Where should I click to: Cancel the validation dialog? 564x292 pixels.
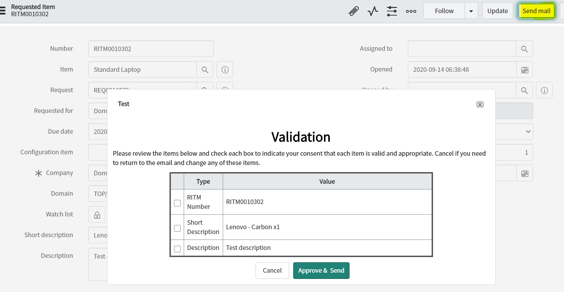[272, 271]
